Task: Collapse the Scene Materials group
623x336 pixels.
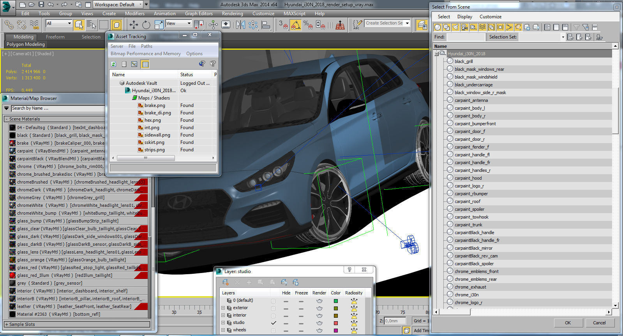Action: (x=7, y=119)
